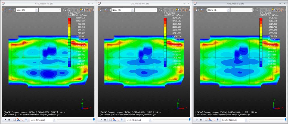Click the animation slider handle in HS window
The width and height of the screenshot is (288, 124).
[x=94, y=119]
